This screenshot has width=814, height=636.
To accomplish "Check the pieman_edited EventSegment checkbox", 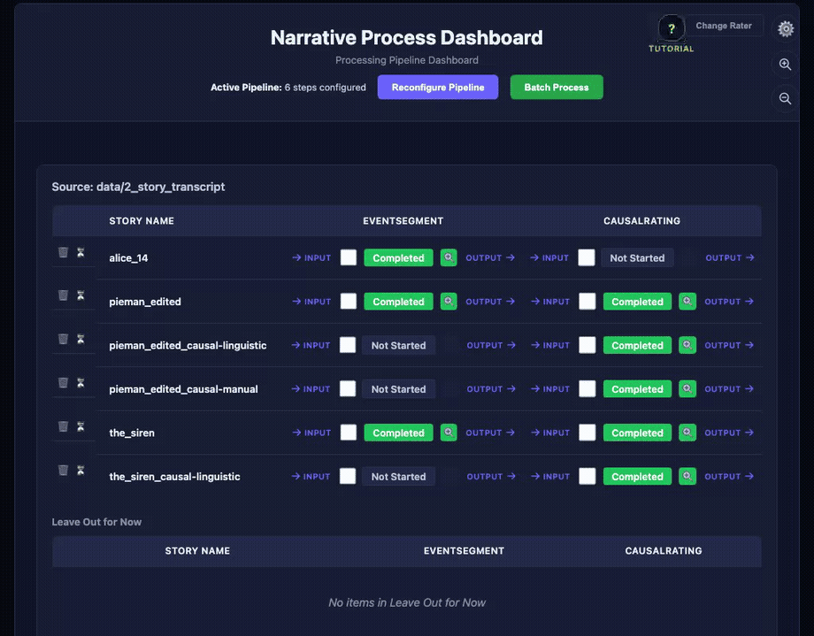I will pos(349,301).
